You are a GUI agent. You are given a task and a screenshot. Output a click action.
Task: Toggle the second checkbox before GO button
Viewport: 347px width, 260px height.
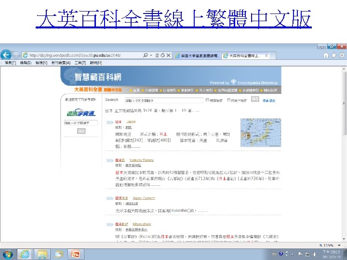point(229,100)
